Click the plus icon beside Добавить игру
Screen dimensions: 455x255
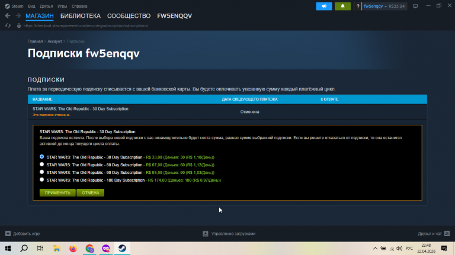click(8, 234)
